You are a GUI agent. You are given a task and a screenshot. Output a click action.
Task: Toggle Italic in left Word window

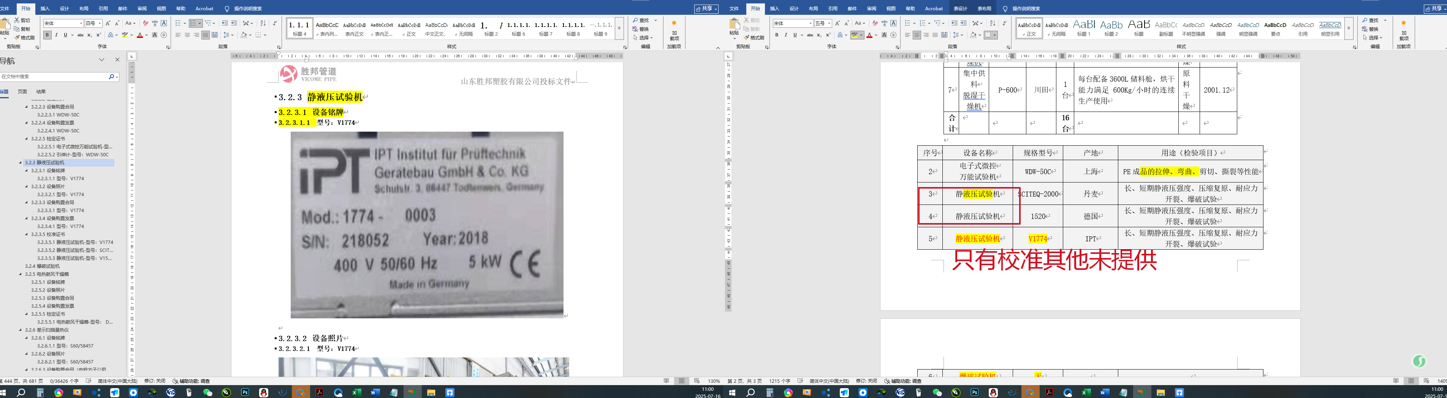[56, 35]
